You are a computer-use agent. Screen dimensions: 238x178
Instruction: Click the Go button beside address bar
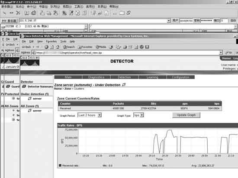(x=229, y=53)
